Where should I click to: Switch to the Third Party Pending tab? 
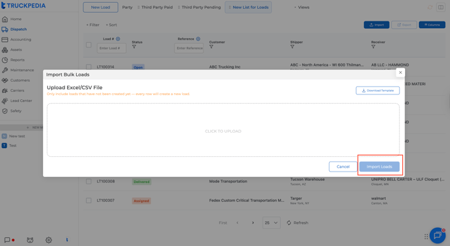[199, 7]
